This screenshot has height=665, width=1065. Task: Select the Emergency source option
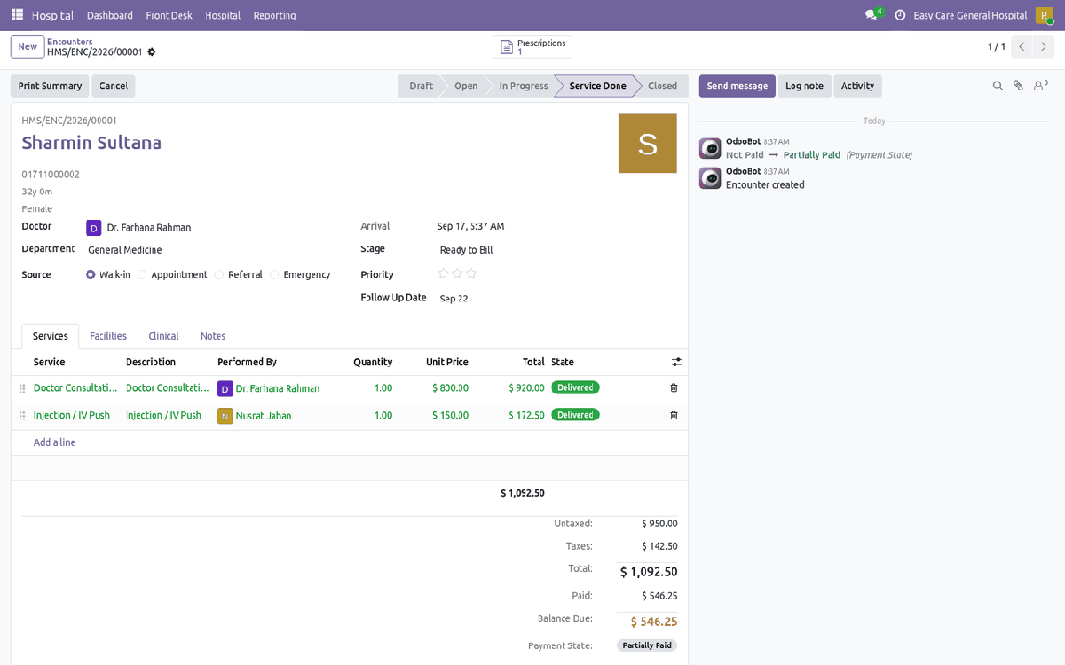(274, 275)
